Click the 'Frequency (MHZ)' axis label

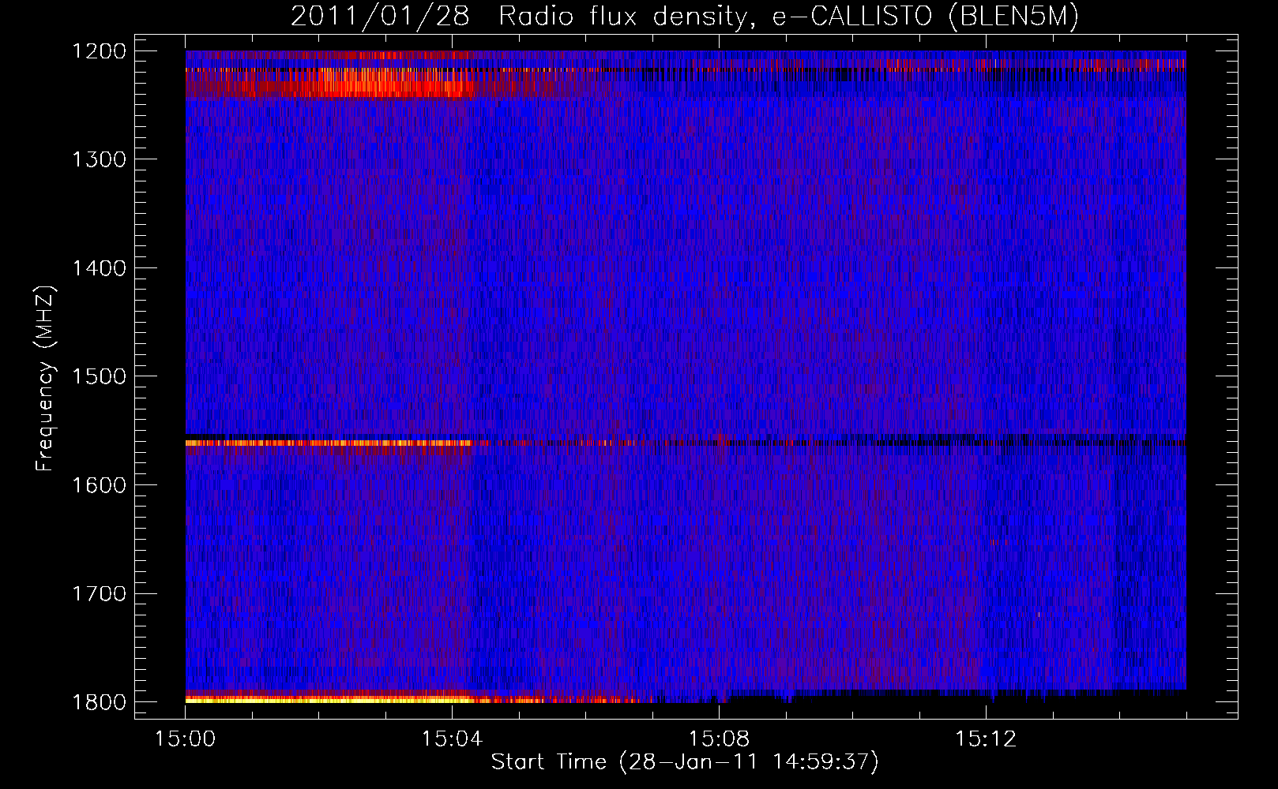point(45,379)
